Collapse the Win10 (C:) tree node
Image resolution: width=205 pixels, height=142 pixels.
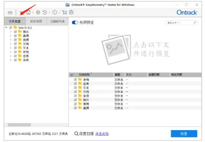pyautogui.click(x=6, y=28)
